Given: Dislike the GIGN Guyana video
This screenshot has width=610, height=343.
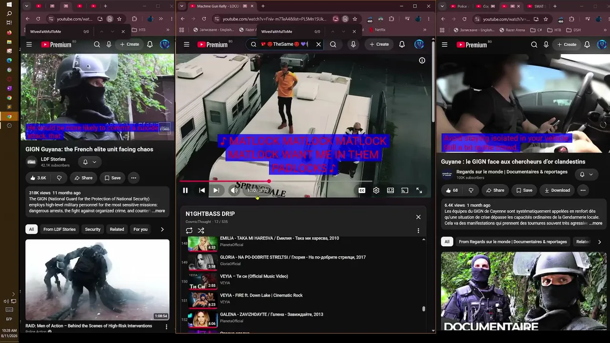Looking at the screenshot, I should pyautogui.click(x=59, y=178).
